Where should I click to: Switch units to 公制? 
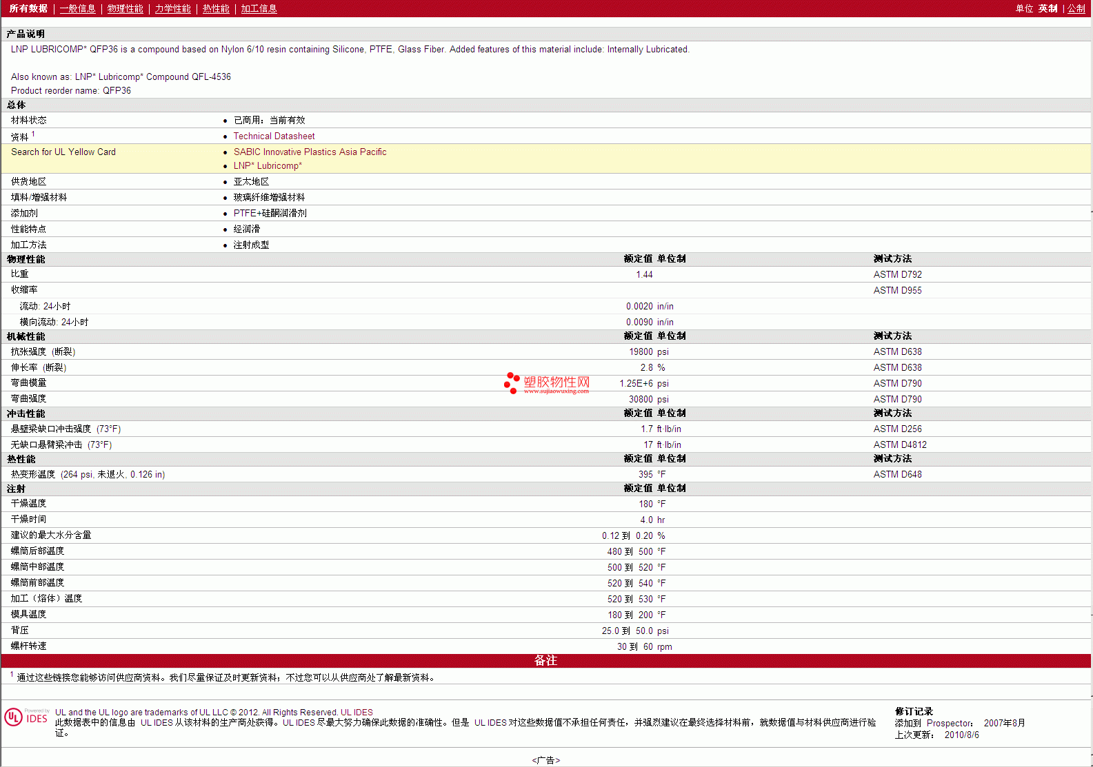pyautogui.click(x=1076, y=9)
